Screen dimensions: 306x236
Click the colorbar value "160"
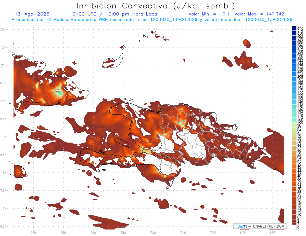[300, 97]
